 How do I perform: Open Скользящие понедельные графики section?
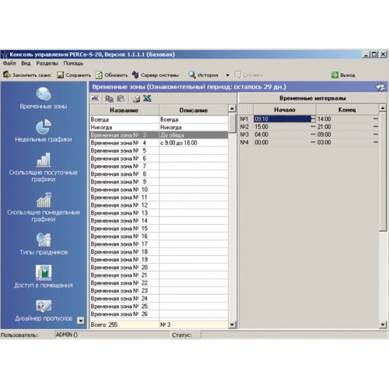44,207
